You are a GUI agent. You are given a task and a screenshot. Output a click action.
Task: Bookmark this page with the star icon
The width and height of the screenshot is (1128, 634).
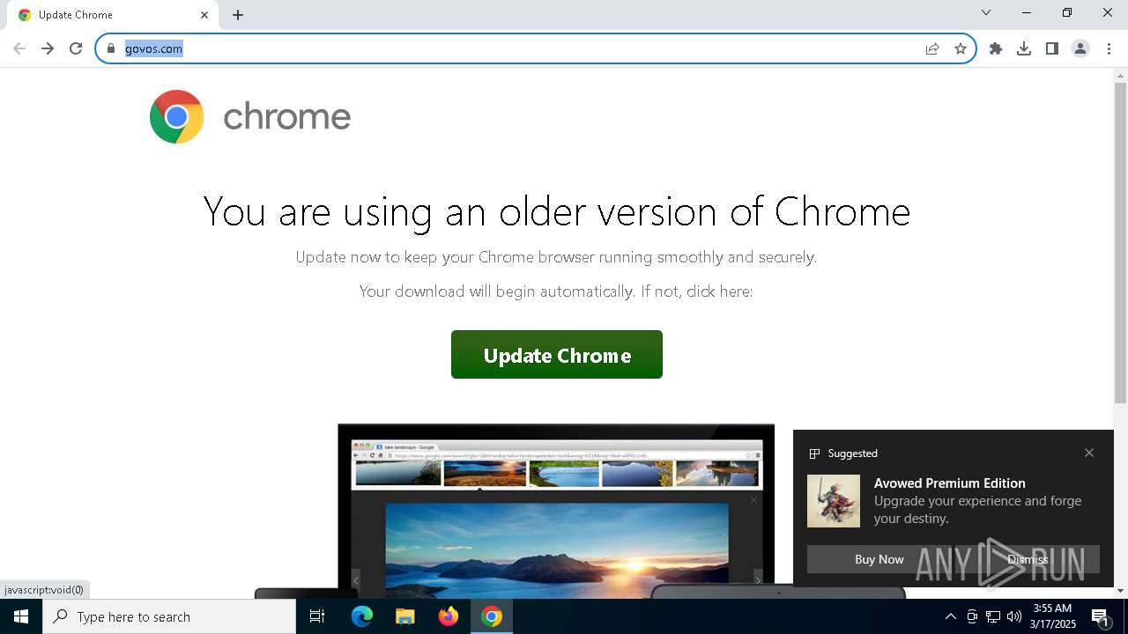(x=961, y=48)
